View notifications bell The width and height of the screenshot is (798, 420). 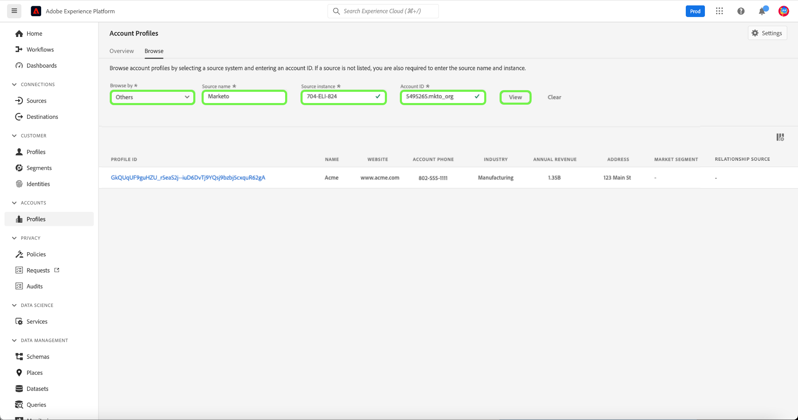pyautogui.click(x=762, y=11)
